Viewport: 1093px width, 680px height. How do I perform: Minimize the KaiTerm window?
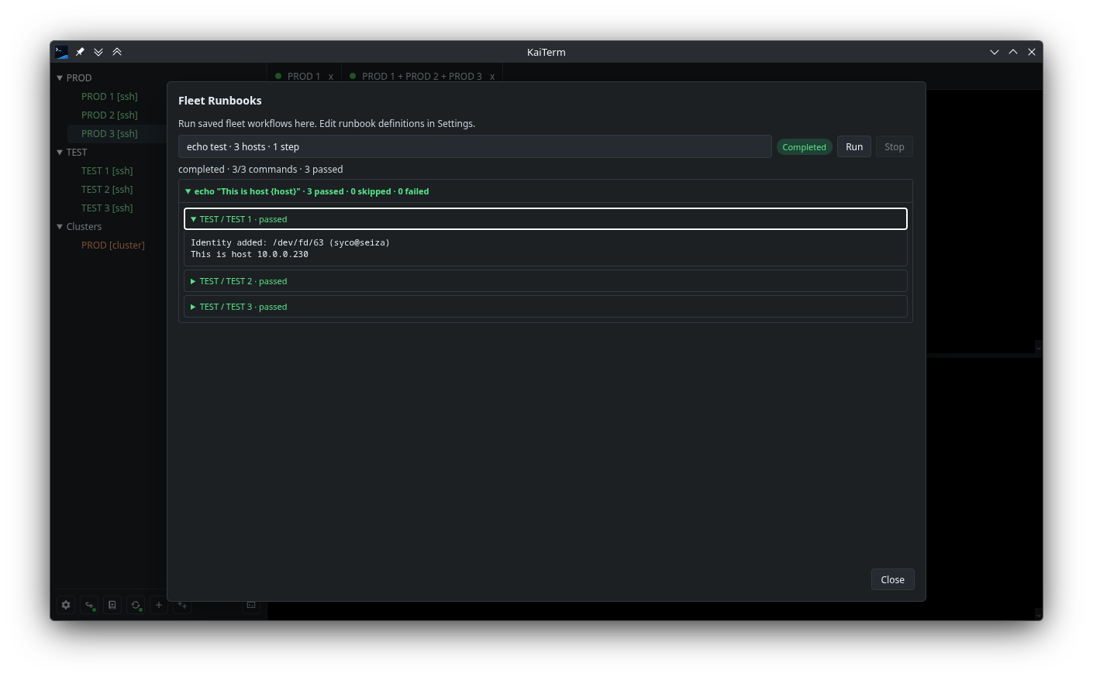click(x=995, y=52)
